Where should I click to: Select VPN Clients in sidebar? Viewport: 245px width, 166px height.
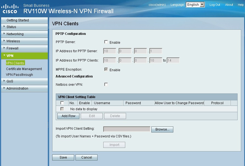tap(15, 63)
